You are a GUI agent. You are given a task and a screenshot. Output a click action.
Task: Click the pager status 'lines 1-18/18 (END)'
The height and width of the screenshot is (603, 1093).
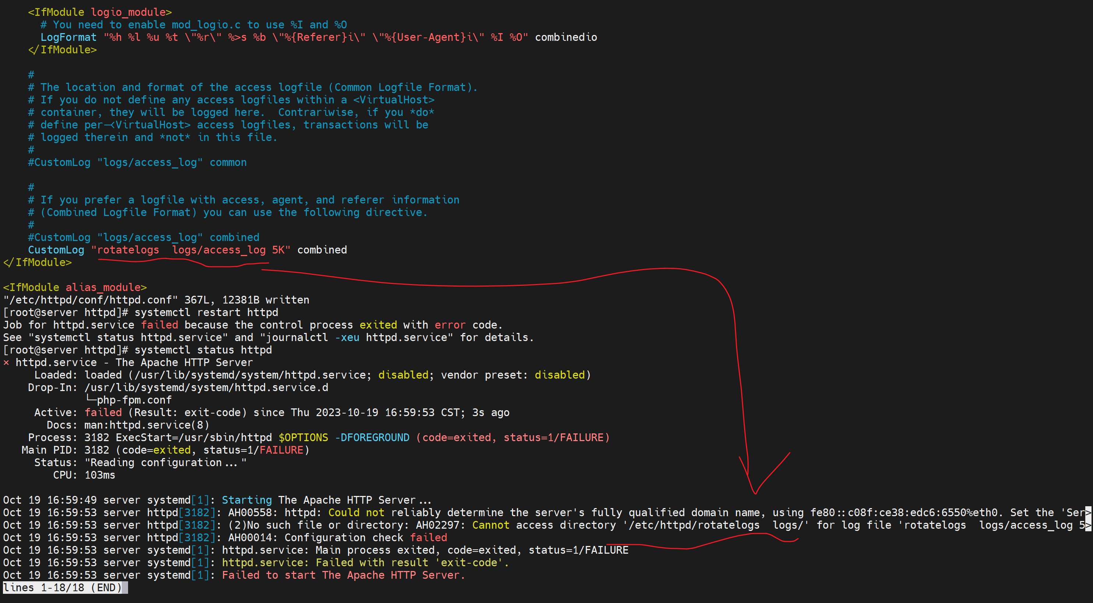point(62,588)
